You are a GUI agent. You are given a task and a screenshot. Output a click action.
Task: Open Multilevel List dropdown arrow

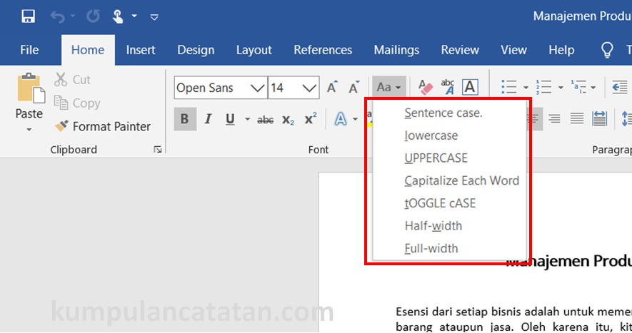pyautogui.click(x=593, y=88)
